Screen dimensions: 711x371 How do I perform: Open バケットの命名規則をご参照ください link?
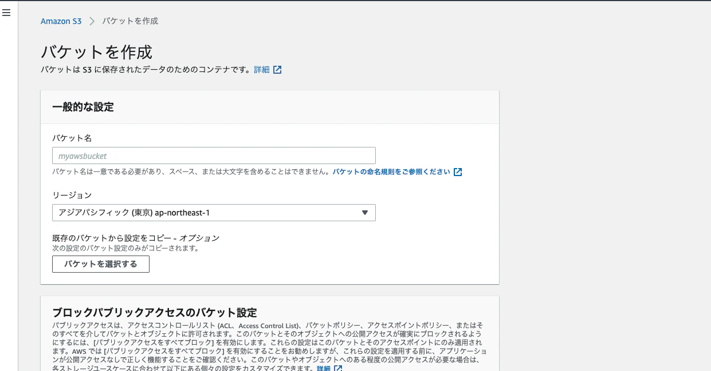[391, 171]
